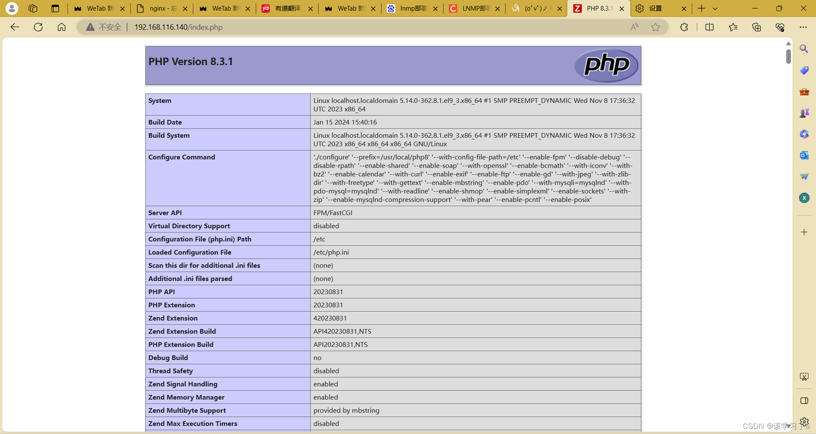Open the green X sidebar app
The height and width of the screenshot is (434, 816).
tap(804, 198)
